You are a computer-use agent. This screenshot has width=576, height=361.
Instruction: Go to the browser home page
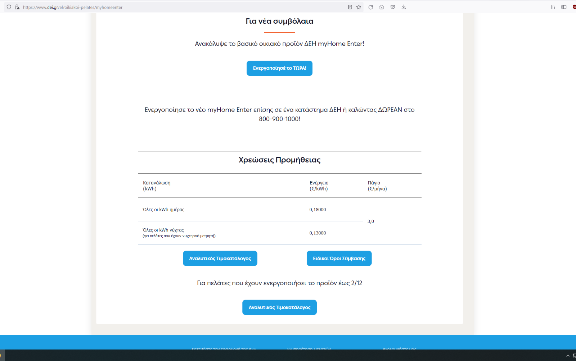tap(382, 7)
